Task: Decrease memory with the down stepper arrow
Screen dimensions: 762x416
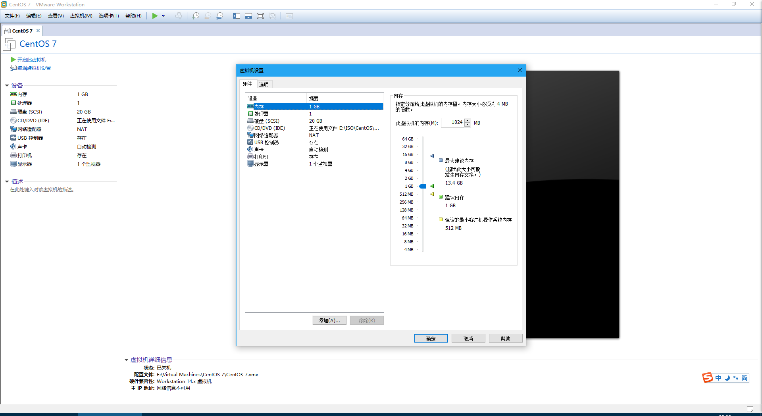Action: click(468, 125)
